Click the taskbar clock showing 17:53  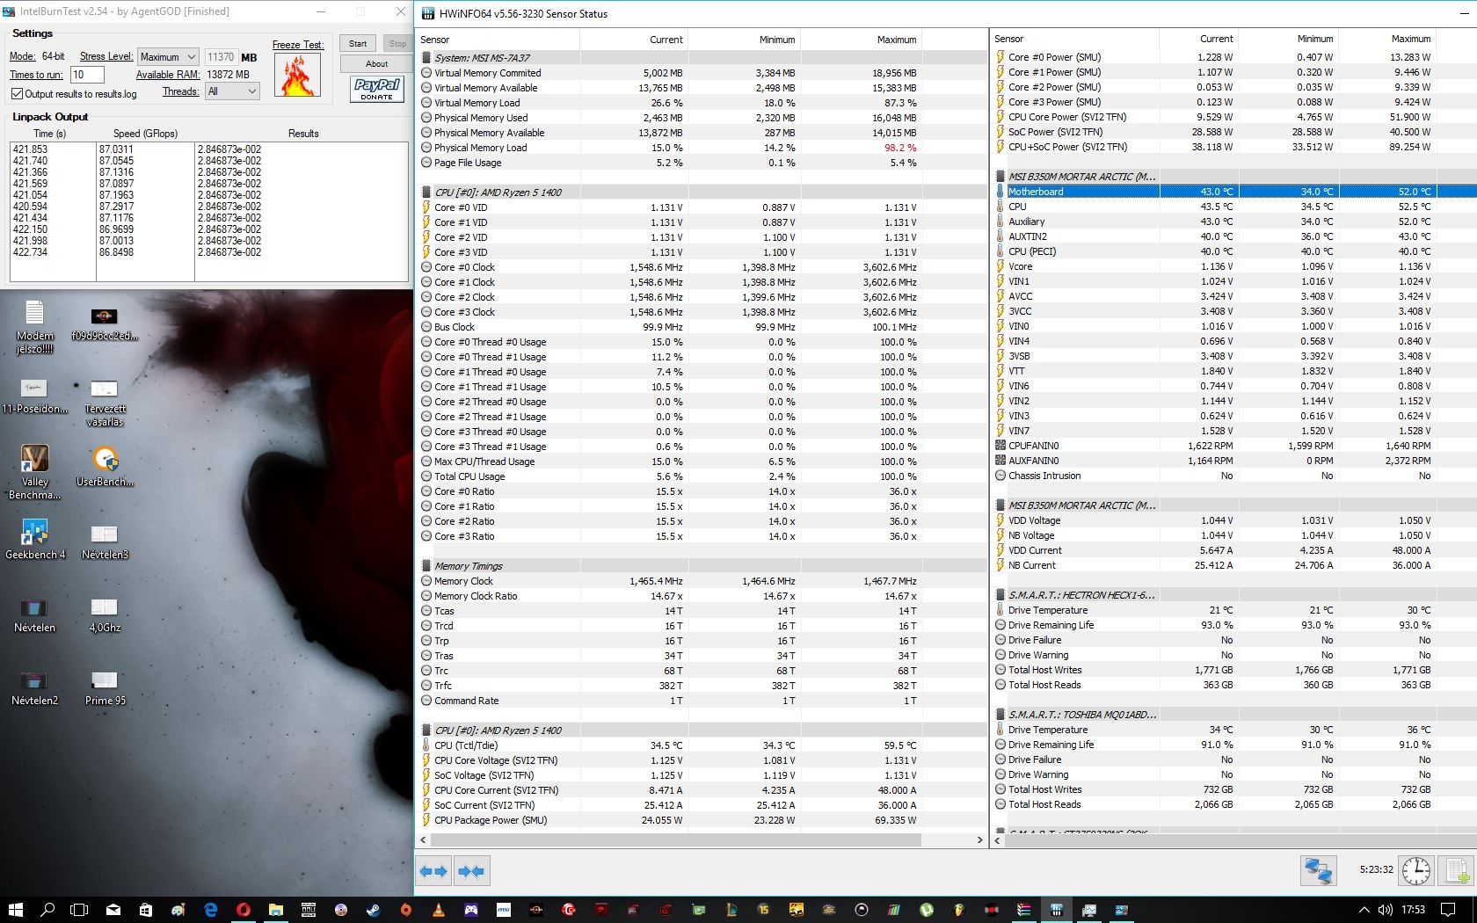[1413, 910]
